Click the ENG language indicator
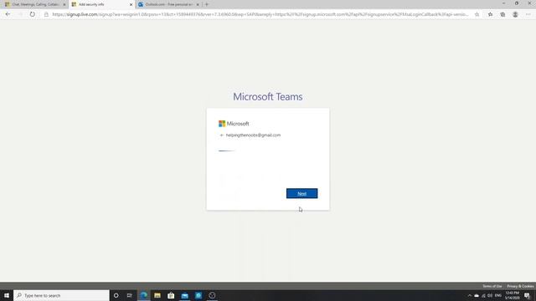The height and width of the screenshot is (301, 536). (498, 295)
